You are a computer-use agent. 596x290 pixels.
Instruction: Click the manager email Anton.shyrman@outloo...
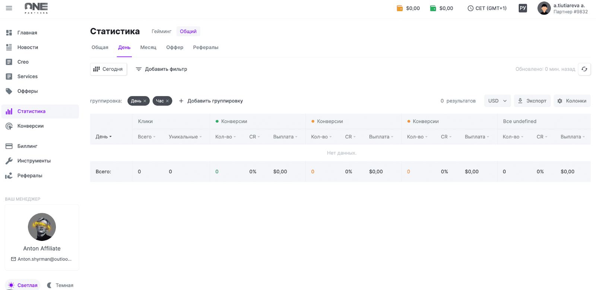[x=41, y=259]
